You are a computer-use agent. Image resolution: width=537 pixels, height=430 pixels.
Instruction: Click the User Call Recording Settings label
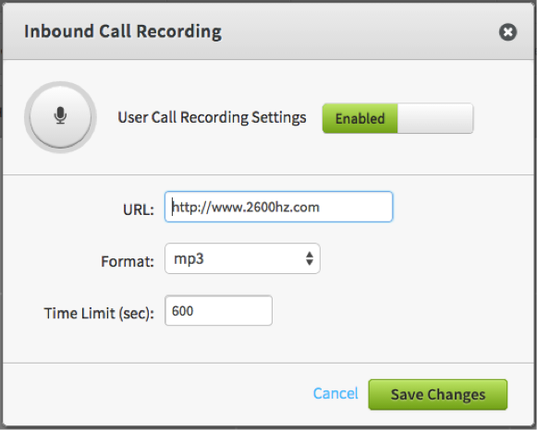212,117
